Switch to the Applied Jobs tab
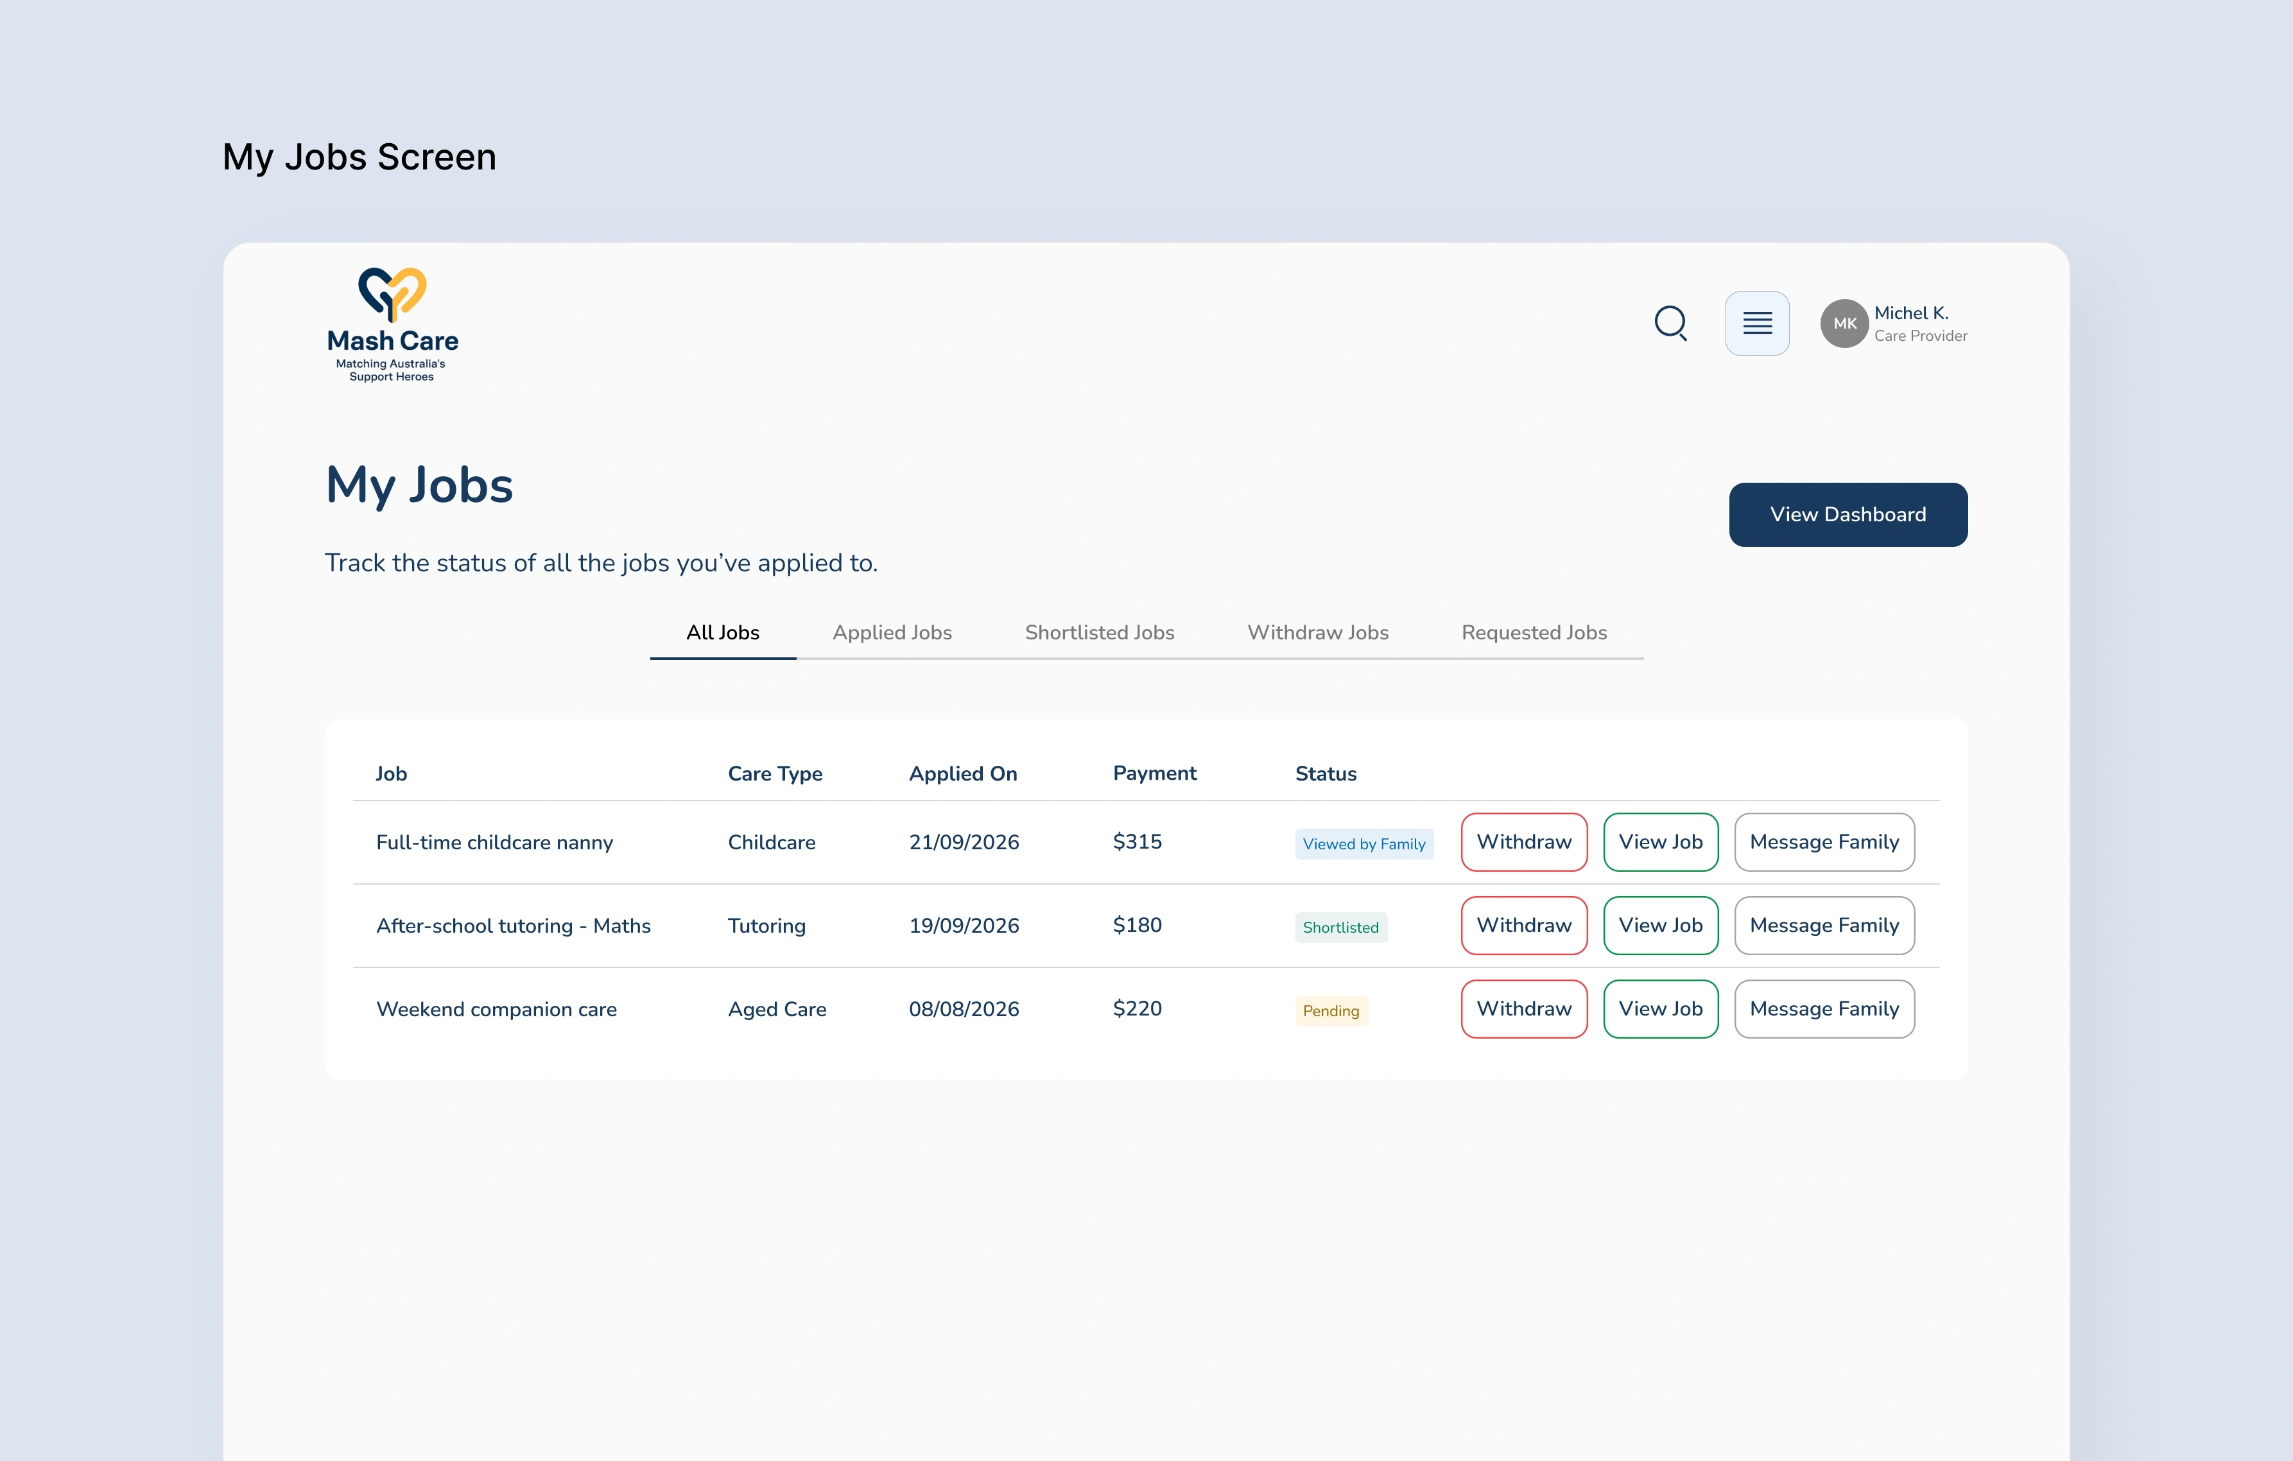This screenshot has width=2293, height=1461. [x=892, y=632]
